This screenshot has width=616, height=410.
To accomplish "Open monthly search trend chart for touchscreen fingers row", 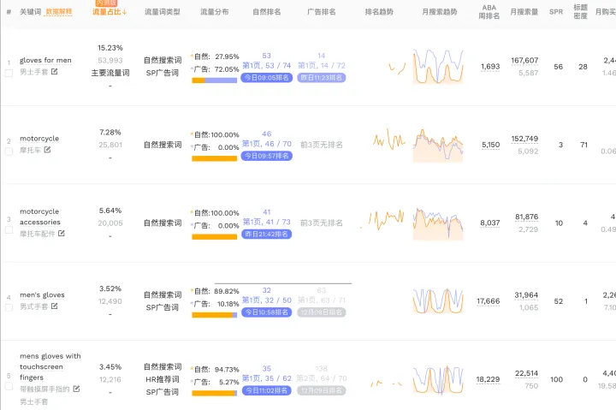I will (x=438, y=380).
